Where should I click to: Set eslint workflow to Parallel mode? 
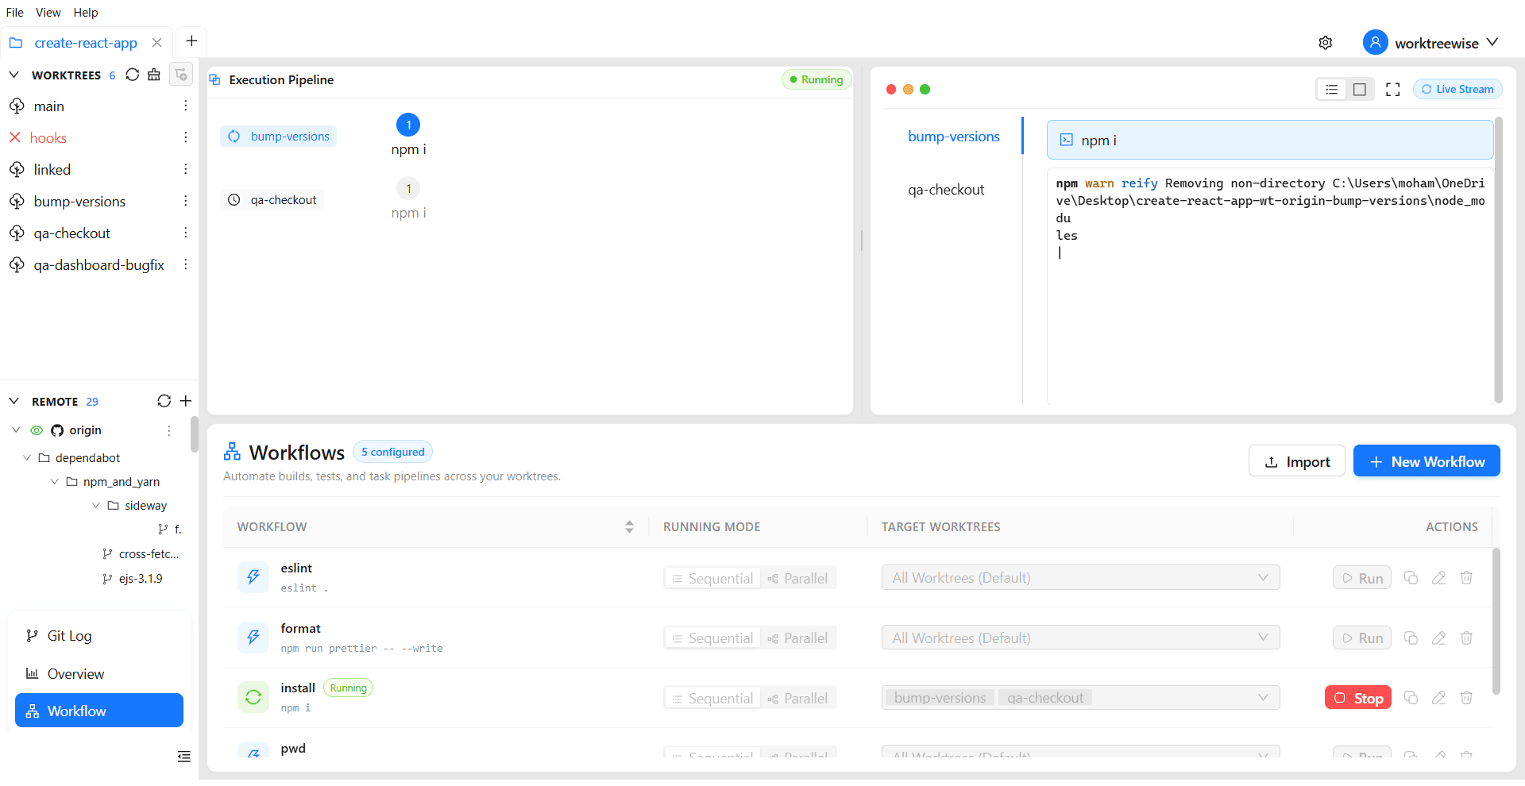tap(798, 579)
